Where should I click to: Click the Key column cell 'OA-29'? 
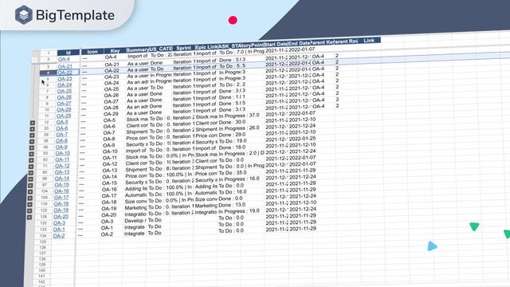tap(111, 114)
